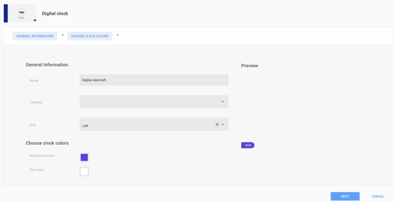Click the 12:24 clock preview badge

[x=248, y=145]
